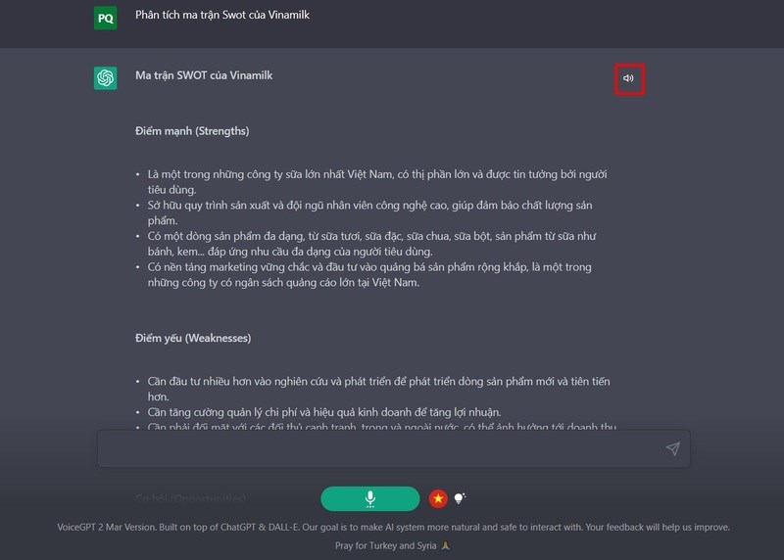The height and width of the screenshot is (560, 784).
Task: Click the 'VoiceGPT 2 Mar Version' footer text
Action: tap(106, 527)
